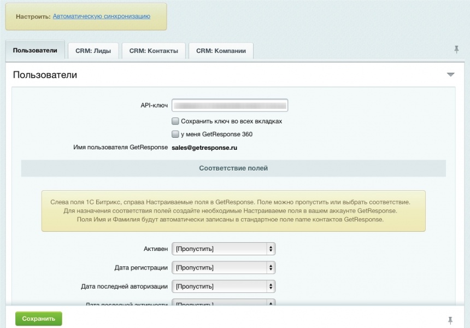Click the Пользователи section heading
The width and height of the screenshot is (470, 328).
[x=45, y=75]
